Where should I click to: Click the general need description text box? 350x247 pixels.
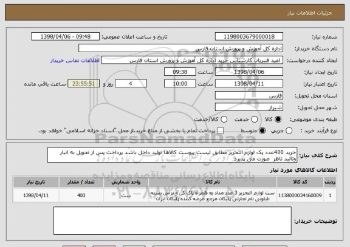(x=172, y=155)
